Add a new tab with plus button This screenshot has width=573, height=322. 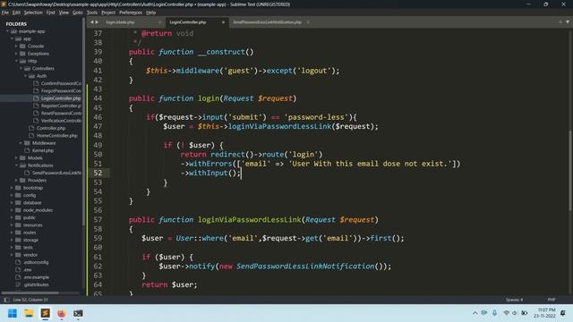point(560,22)
